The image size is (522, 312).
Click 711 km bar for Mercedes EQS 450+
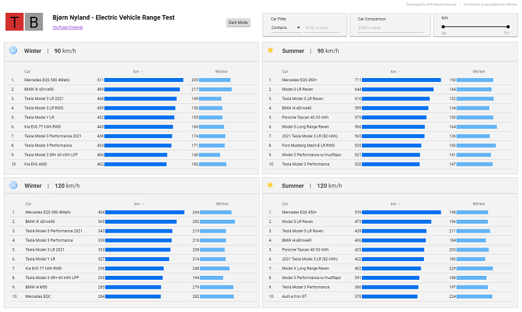[x=401, y=80]
